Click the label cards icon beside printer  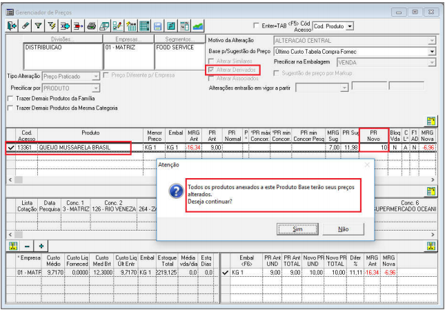(x=104, y=26)
